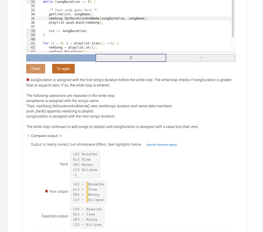Click the red X error icon before the feedback paragraph
The width and height of the screenshot is (263, 232).
click(28, 80)
